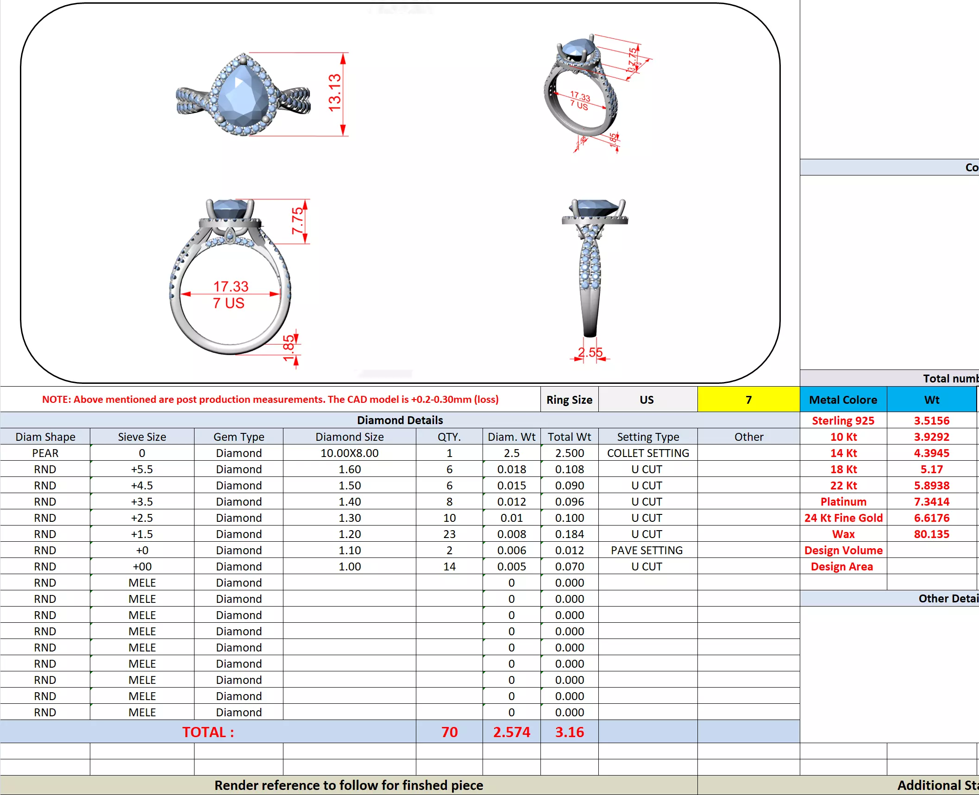Select the Ring Size label cell

(x=569, y=400)
